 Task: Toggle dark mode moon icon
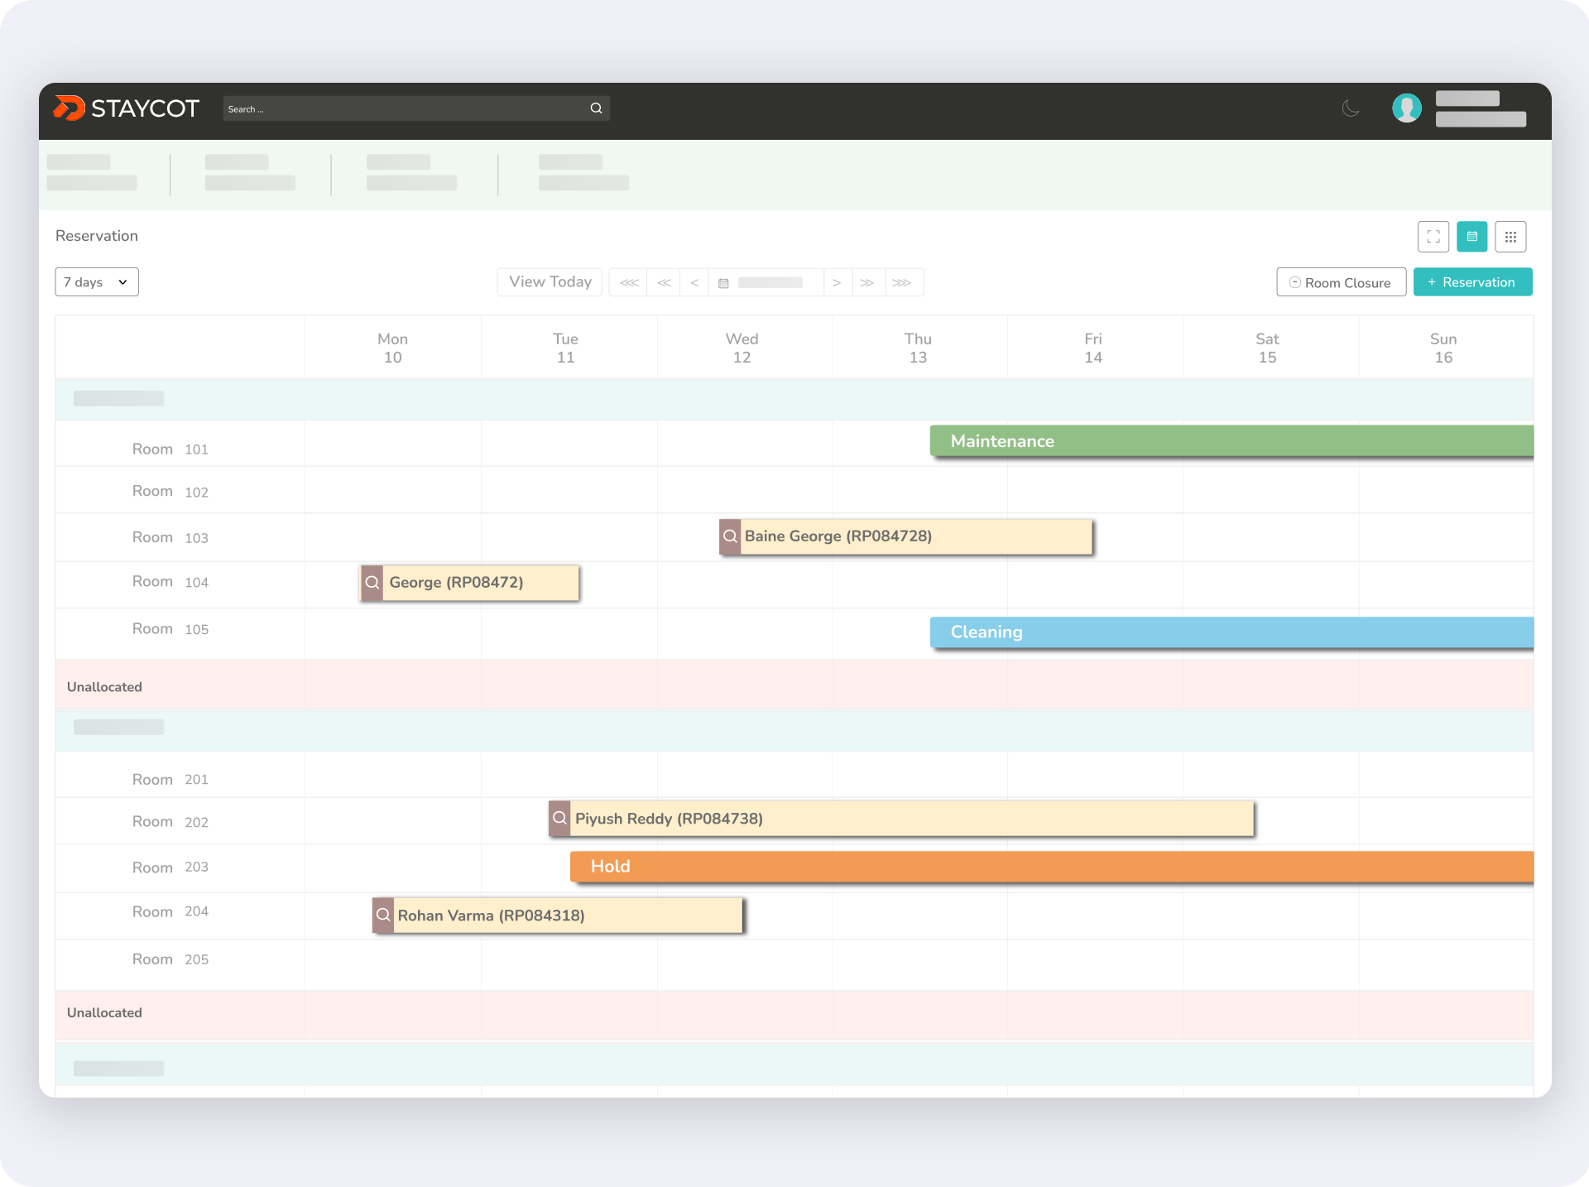click(1350, 108)
